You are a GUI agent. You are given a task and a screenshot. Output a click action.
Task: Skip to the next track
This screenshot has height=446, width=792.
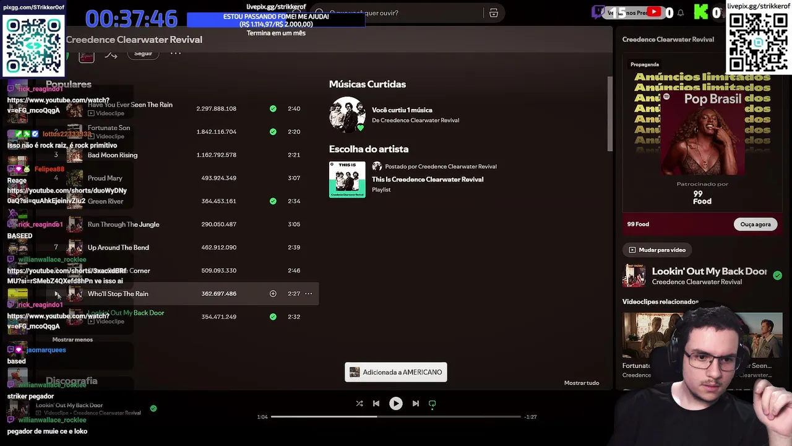(416, 403)
